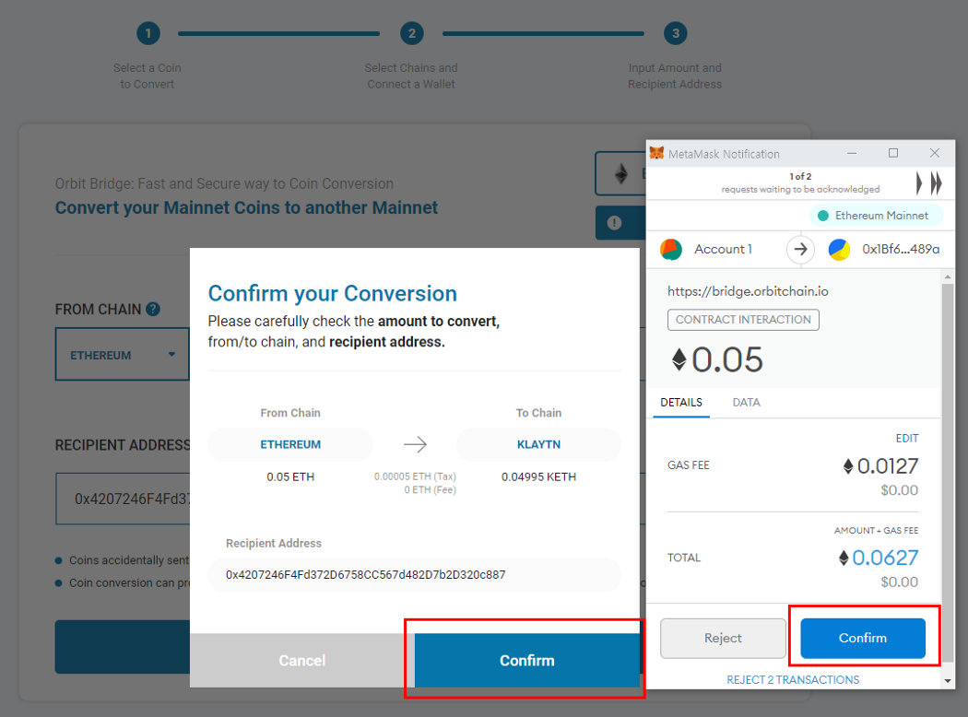The height and width of the screenshot is (717, 968).
Task: Maximize the MetaMask Notification window
Action: pos(893,153)
